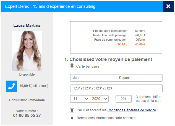Click the blue phone call icon
Image resolution: width=175 pixels, height=126 pixels.
tap(11, 86)
